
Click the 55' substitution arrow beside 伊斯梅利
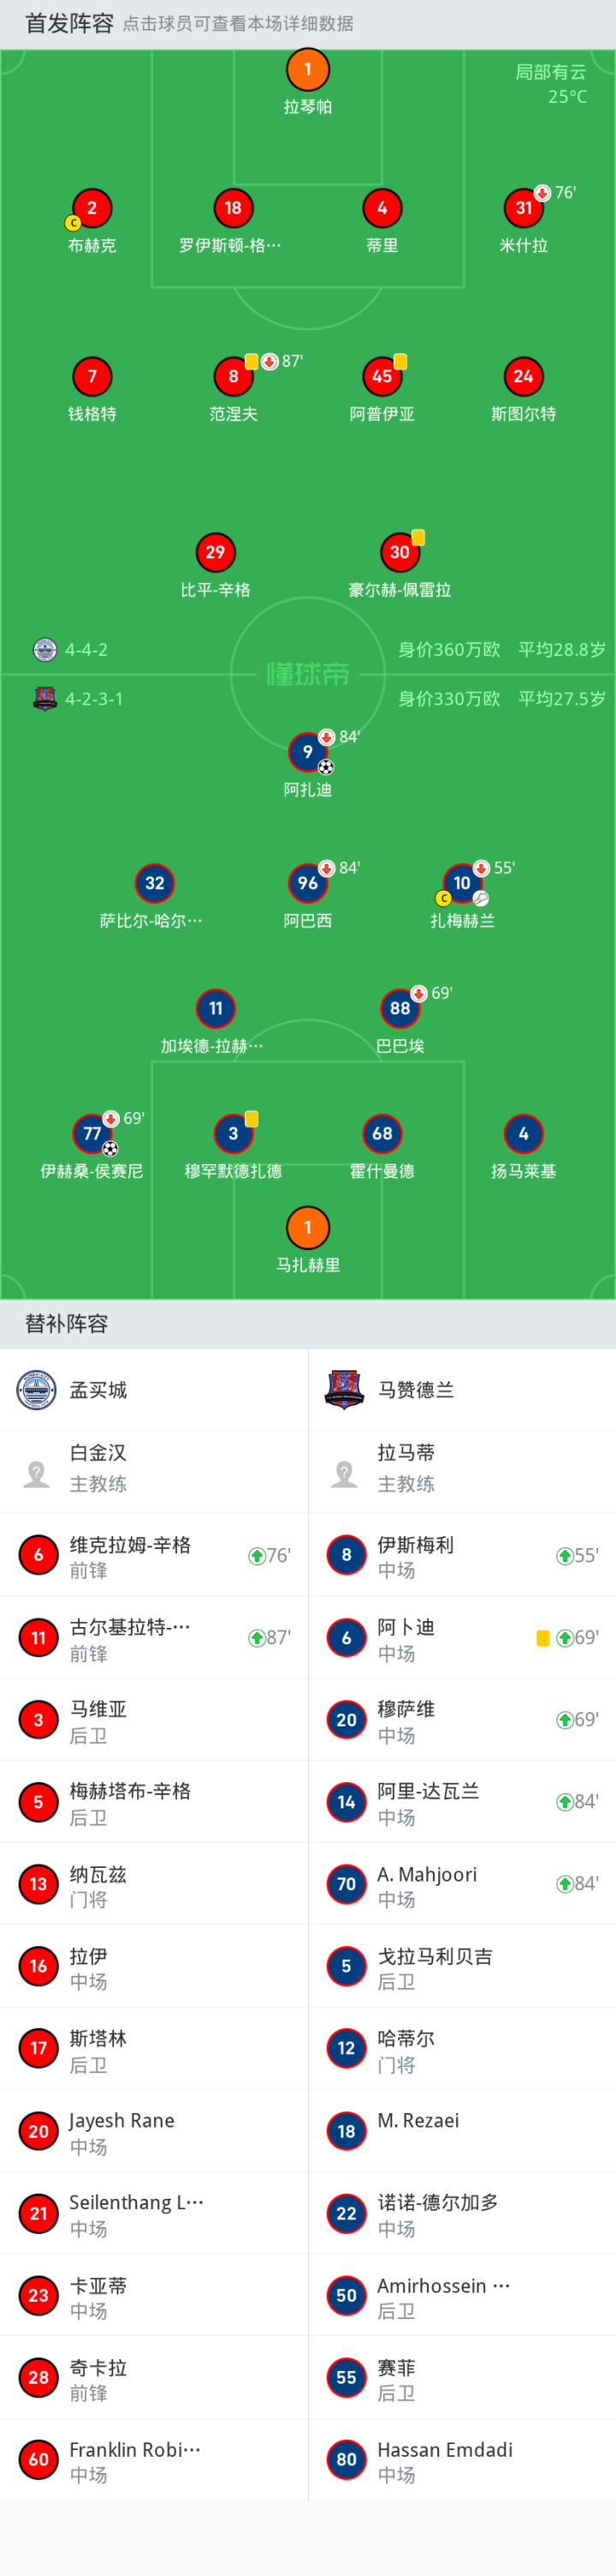(x=564, y=1556)
